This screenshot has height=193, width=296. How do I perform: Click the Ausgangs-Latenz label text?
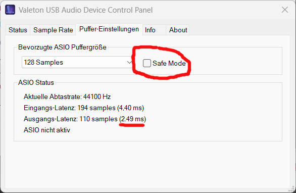(51, 119)
